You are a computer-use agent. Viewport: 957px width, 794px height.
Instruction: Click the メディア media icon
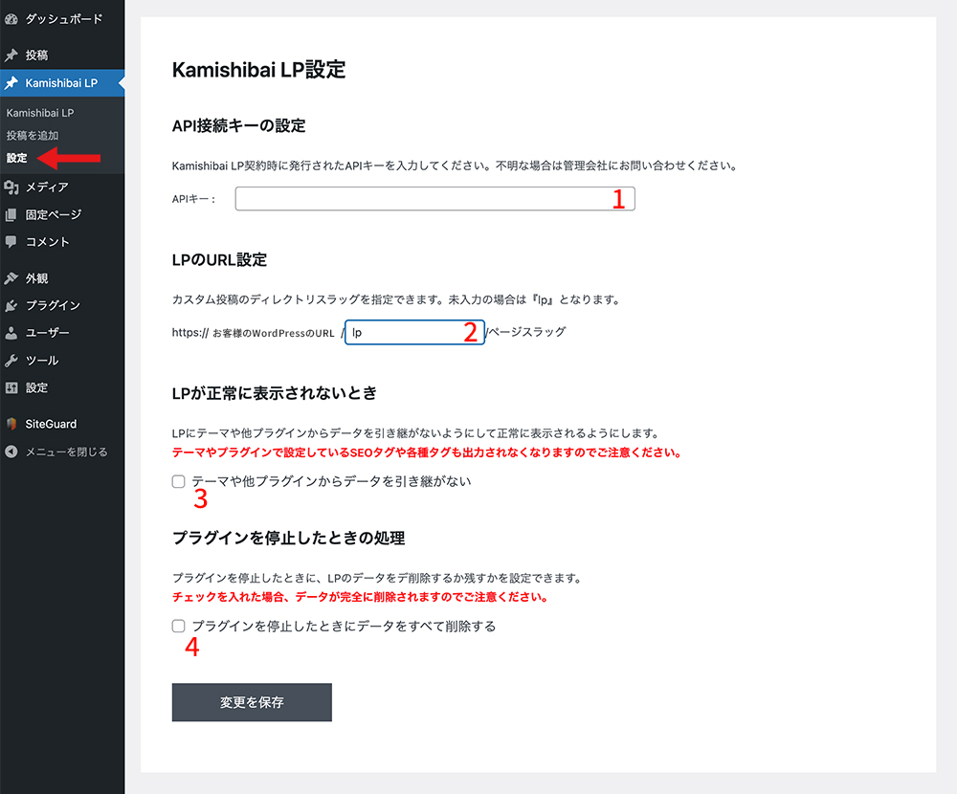[11, 187]
